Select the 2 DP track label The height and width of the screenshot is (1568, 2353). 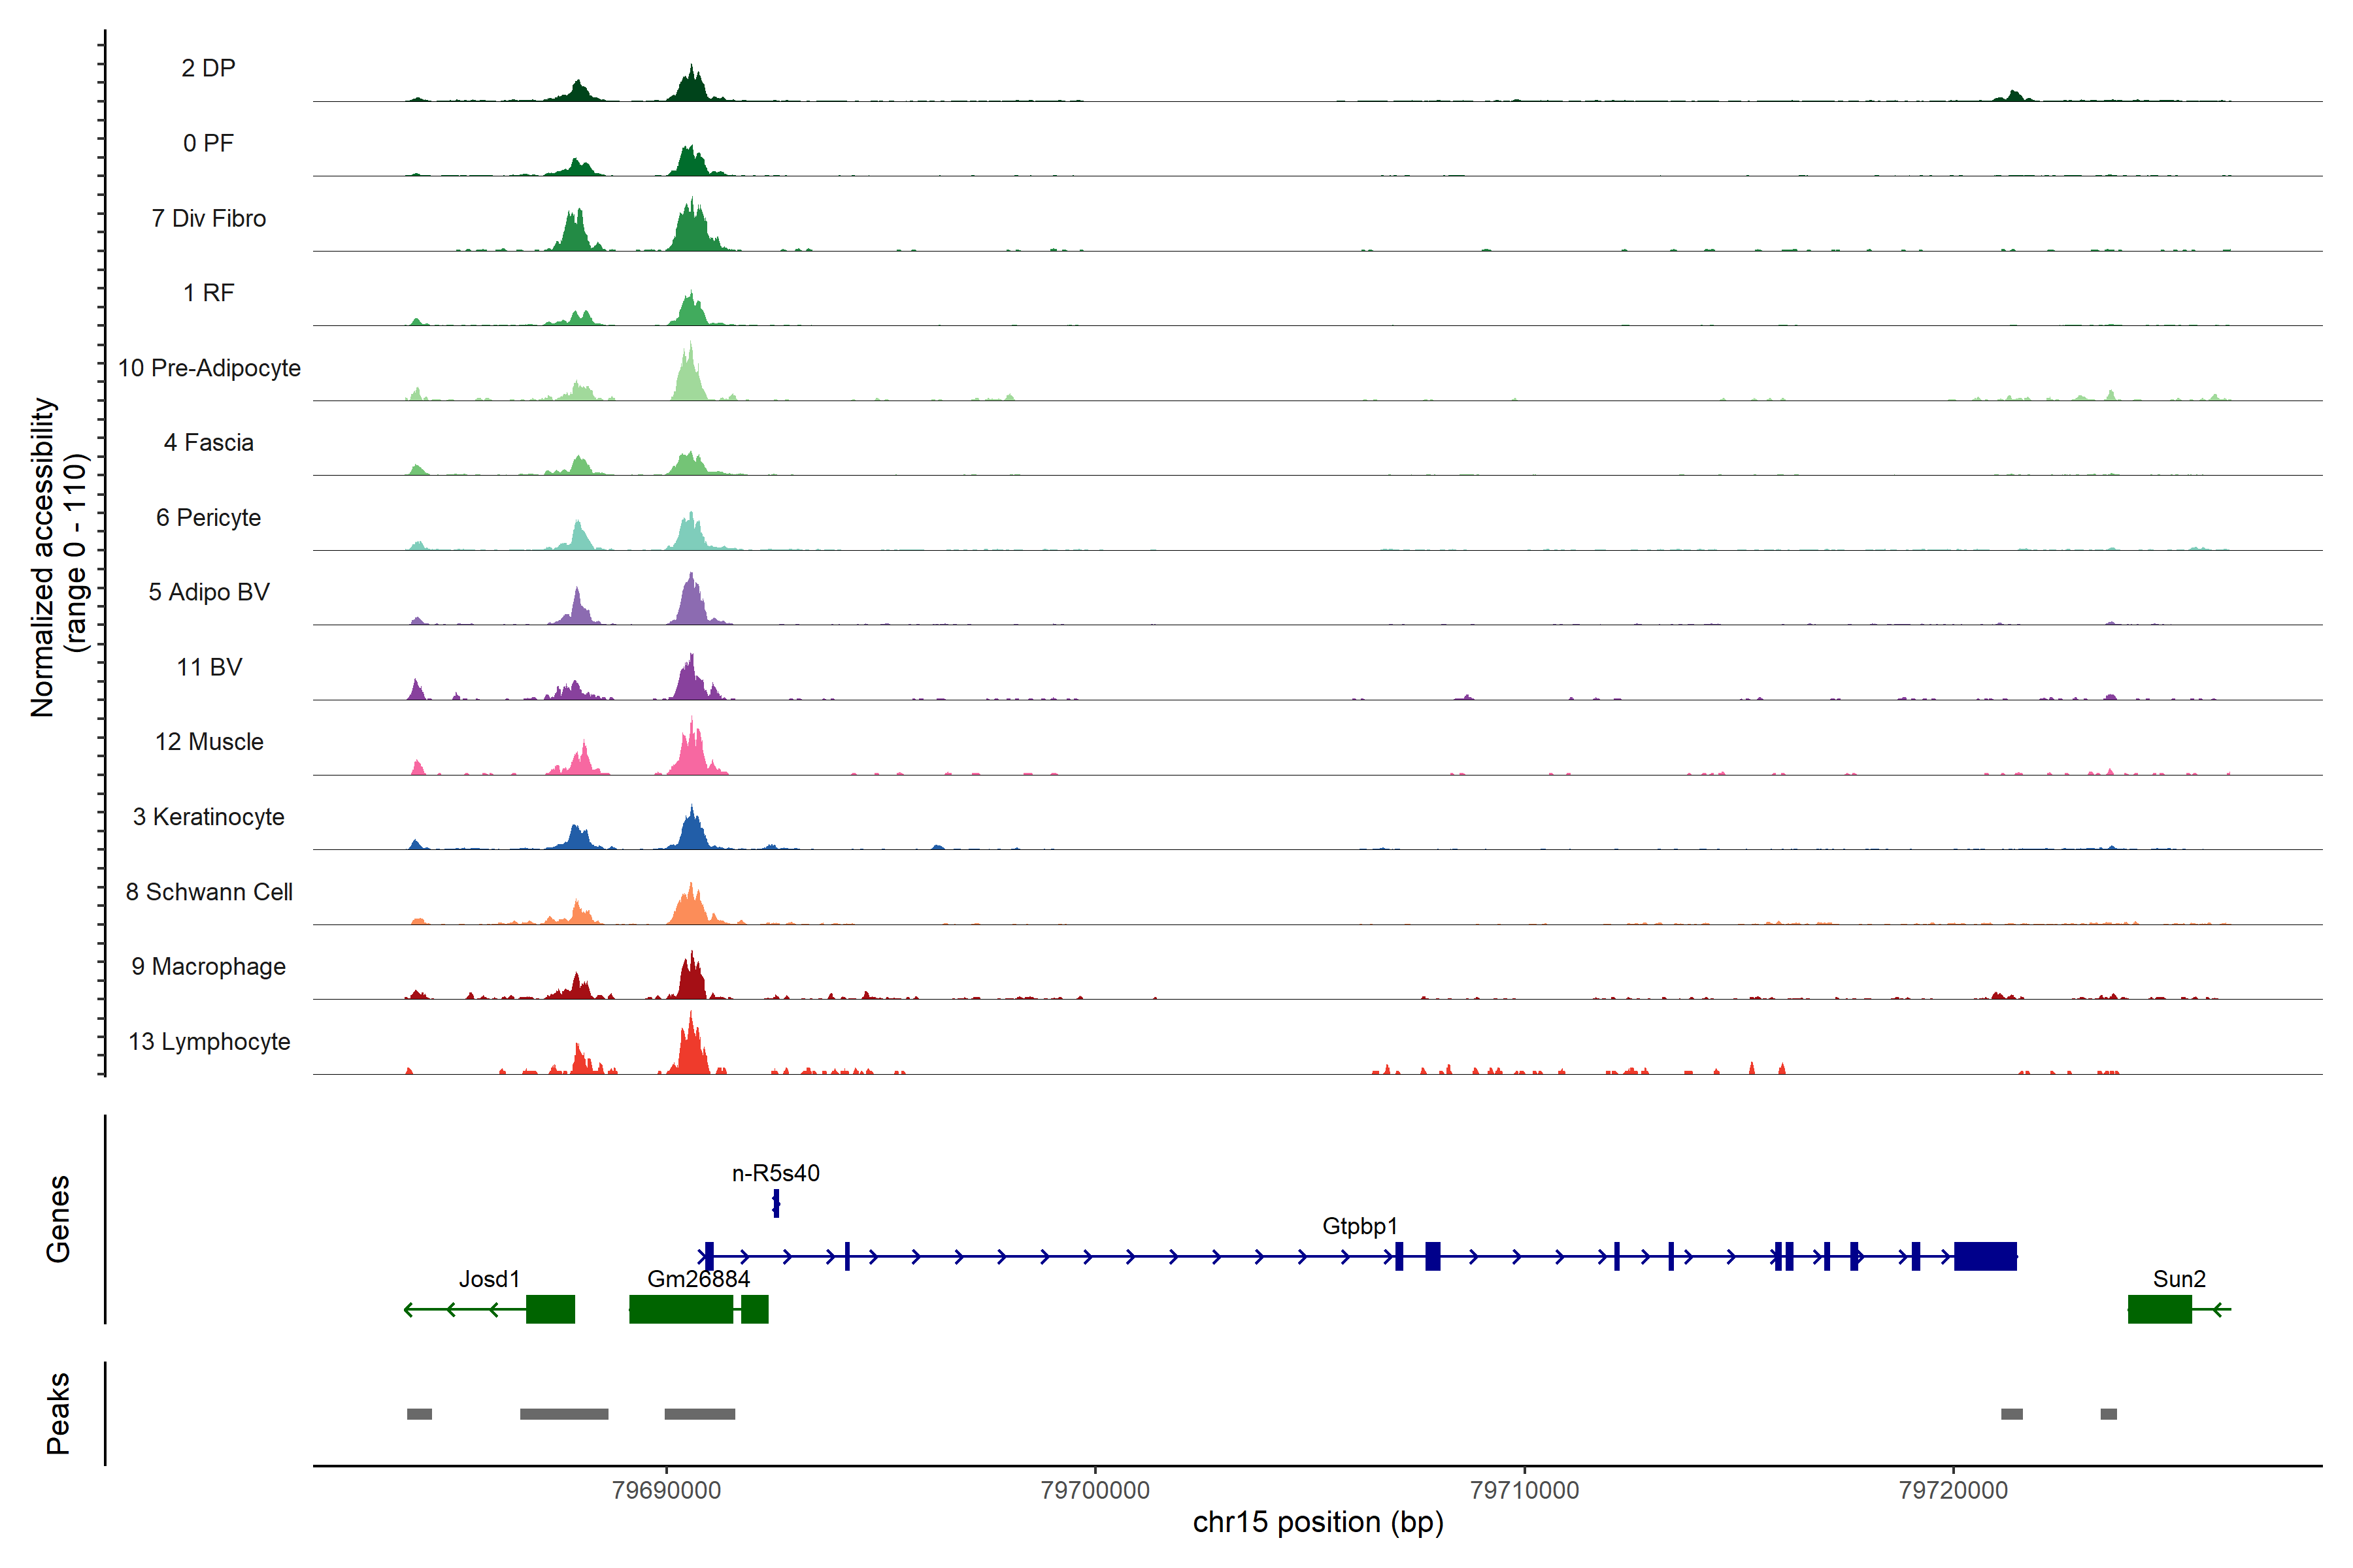[x=208, y=68]
